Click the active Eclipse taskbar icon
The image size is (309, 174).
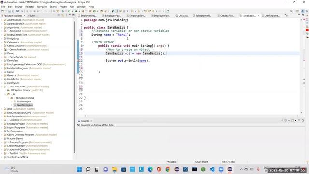tap(230, 169)
